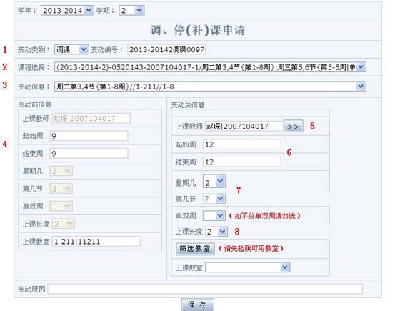Open the 变动后 单双周 dropdown

click(x=214, y=216)
